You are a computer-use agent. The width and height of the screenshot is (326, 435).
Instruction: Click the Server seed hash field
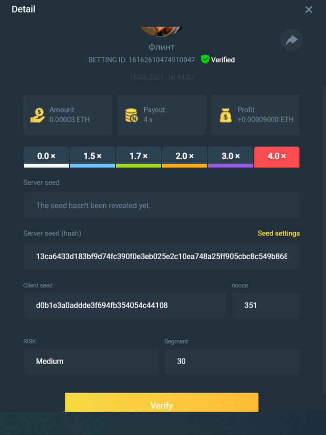point(161,256)
